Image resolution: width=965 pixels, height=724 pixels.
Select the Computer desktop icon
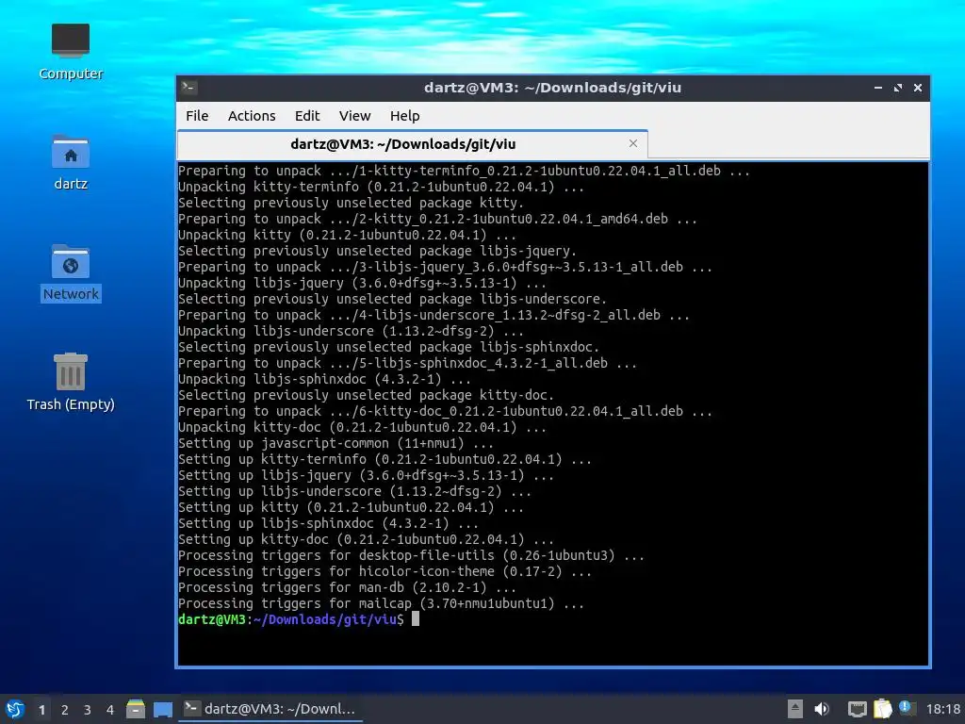[x=71, y=52]
